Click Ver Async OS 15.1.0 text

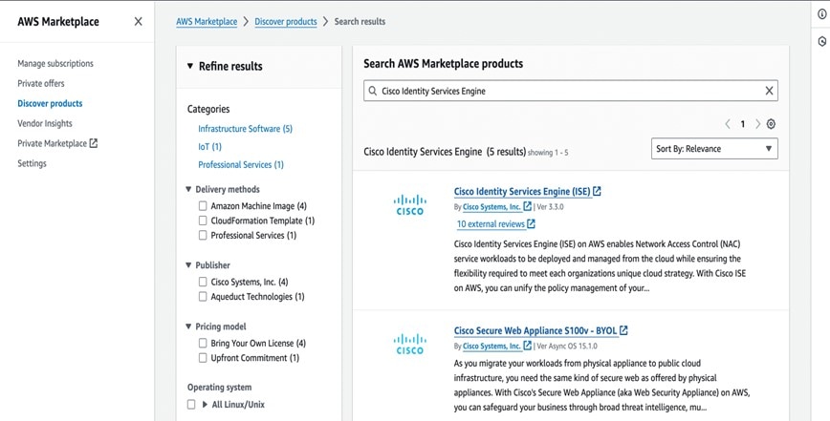pos(567,346)
